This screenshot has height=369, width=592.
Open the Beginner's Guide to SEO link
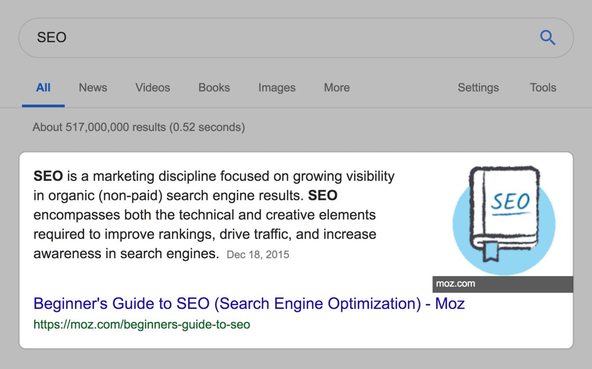pyautogui.click(x=249, y=303)
